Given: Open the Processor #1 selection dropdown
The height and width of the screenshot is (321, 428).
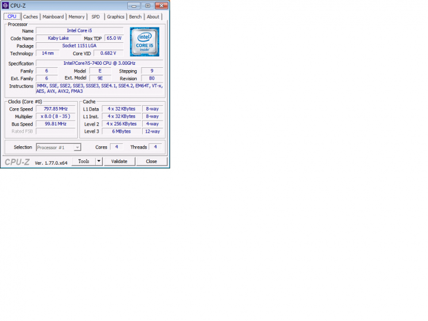Looking at the screenshot, I should [x=58, y=147].
